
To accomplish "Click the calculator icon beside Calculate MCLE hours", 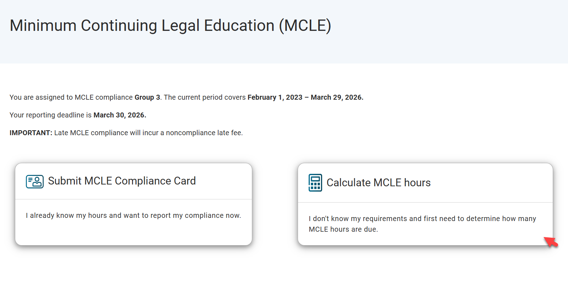I will tap(315, 183).
